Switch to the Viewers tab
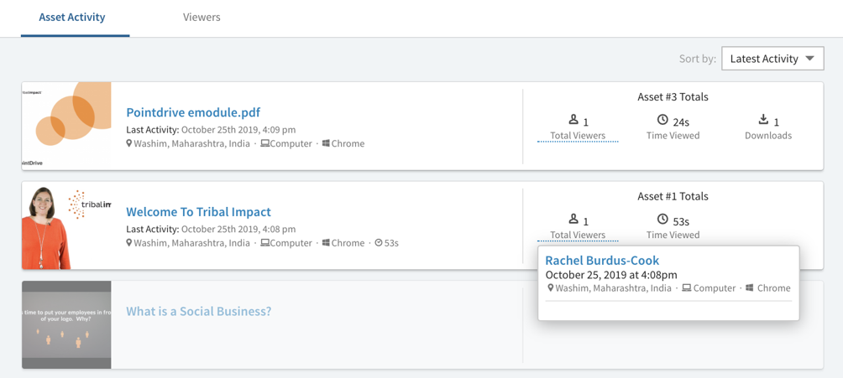Viewport: 843px width, 378px height. [202, 17]
